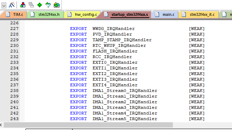Open the stm32f4xx_it.c tab
232x130 pixels.
pos(202,14)
